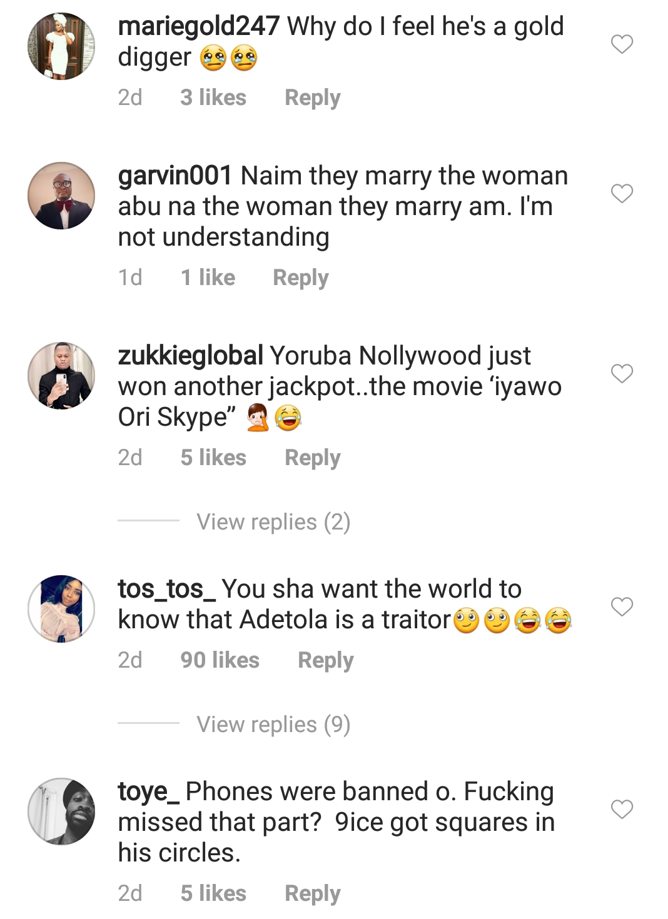Open garvin001's profile avatar
Screen dimensions: 668x919
pyautogui.click(x=61, y=196)
